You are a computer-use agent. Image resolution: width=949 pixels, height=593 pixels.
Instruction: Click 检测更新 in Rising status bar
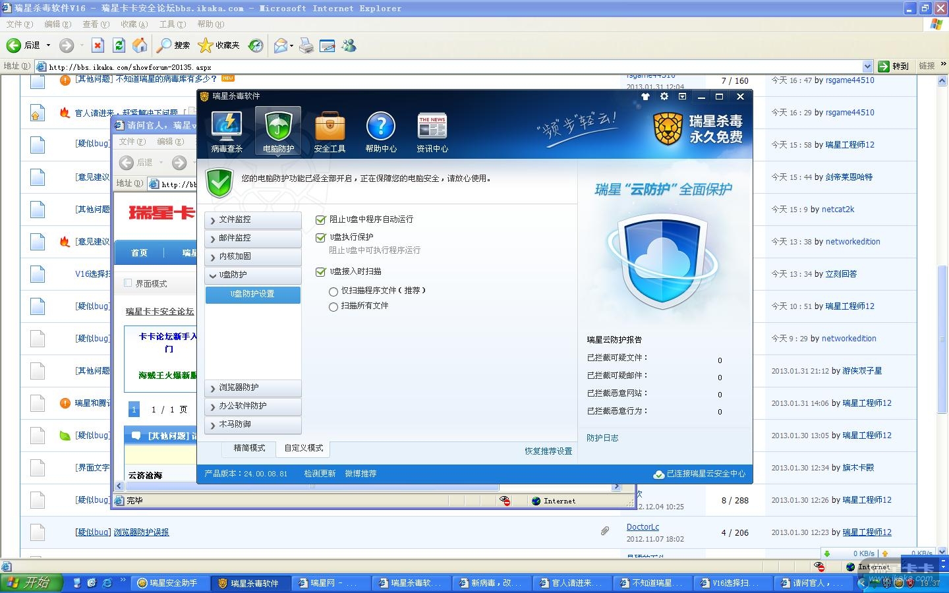(320, 474)
